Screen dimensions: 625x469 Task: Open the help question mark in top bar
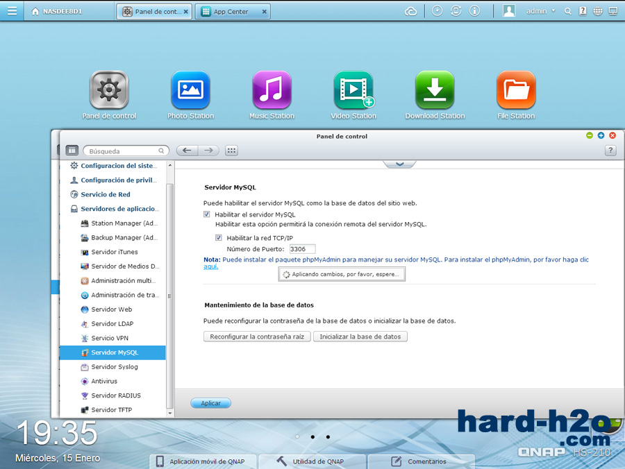[x=583, y=11]
